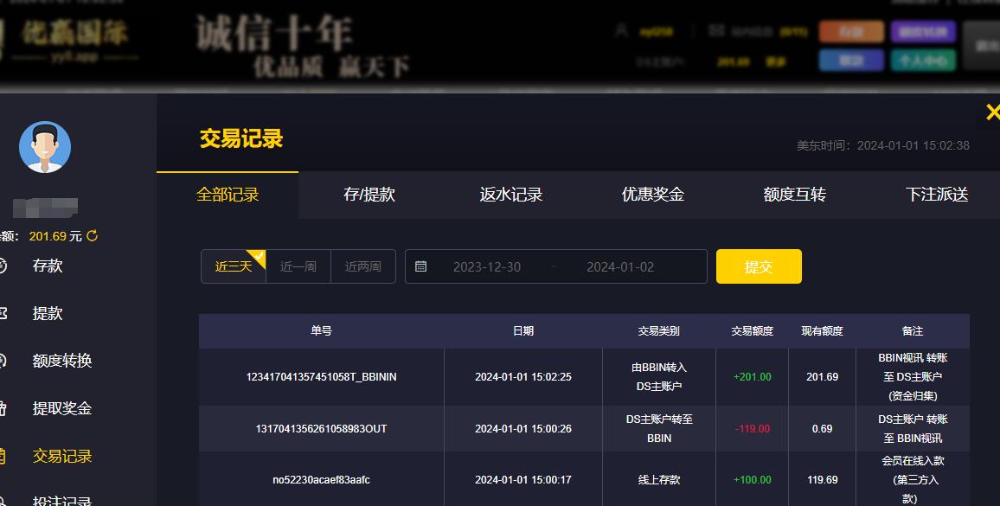The height and width of the screenshot is (506, 1000).
Task: Click the date 2024-01-01 15:00:17
Action: (x=523, y=479)
